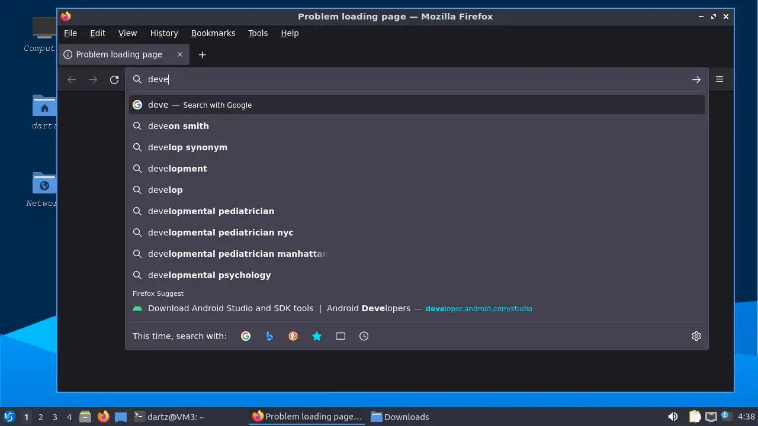This screenshot has height=426, width=758.
Task: Select 'development' suggestion
Action: tap(416, 169)
